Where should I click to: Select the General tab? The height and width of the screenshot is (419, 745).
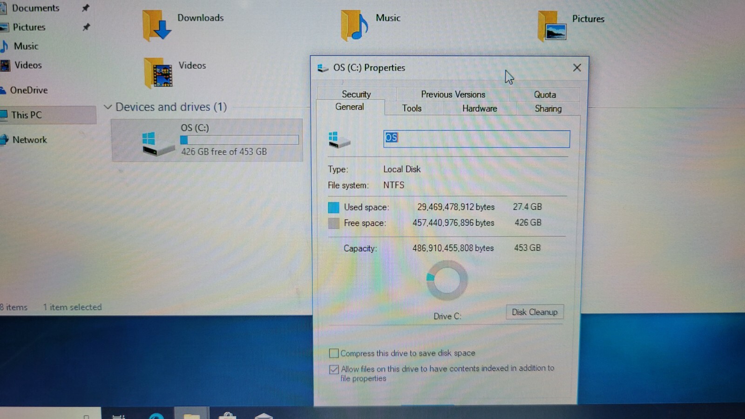click(350, 107)
